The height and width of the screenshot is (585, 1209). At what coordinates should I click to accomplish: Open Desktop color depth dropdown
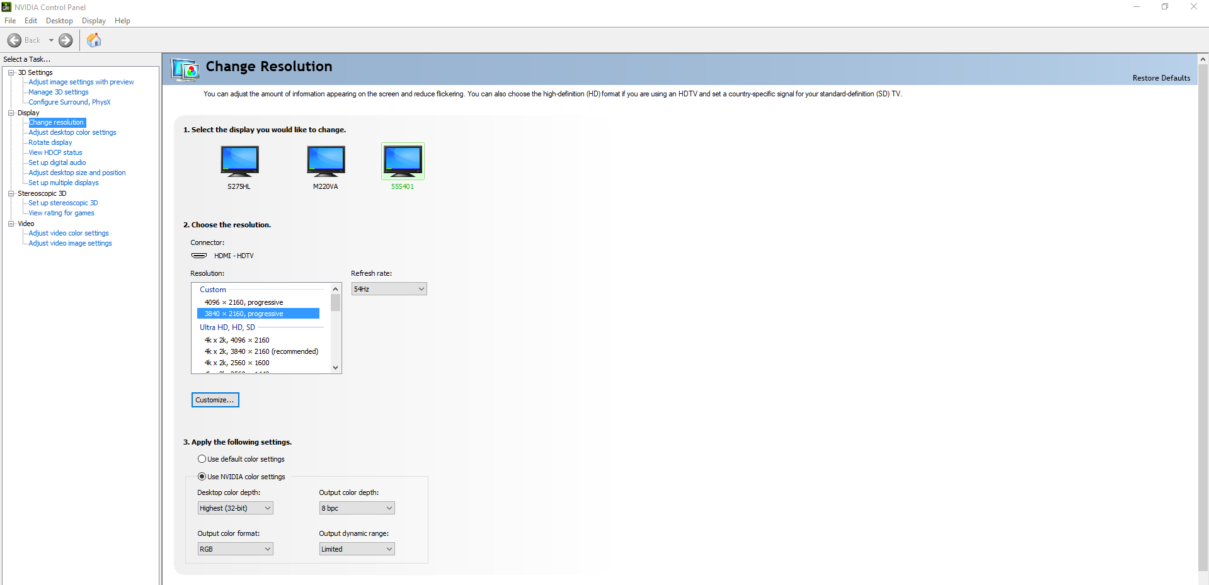(235, 508)
